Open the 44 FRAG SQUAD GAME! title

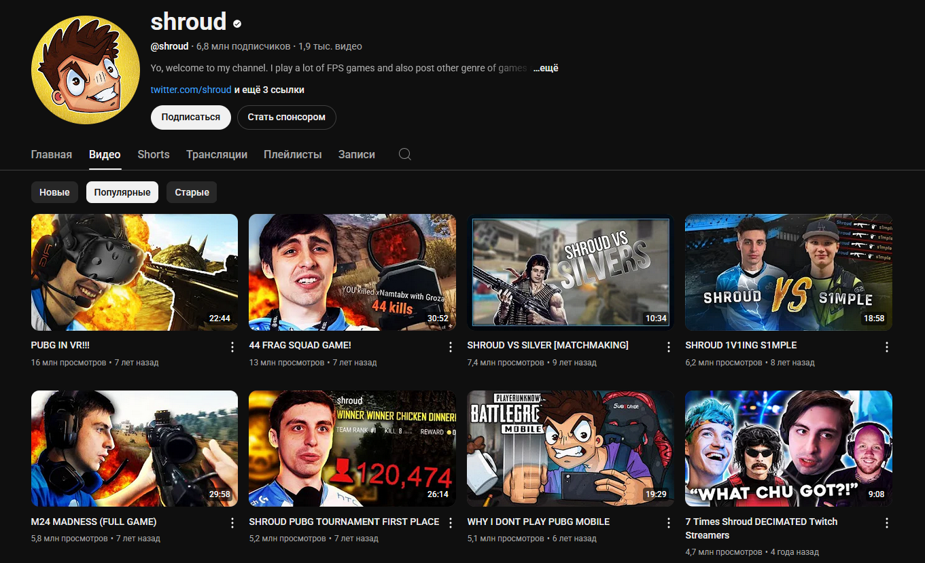300,345
